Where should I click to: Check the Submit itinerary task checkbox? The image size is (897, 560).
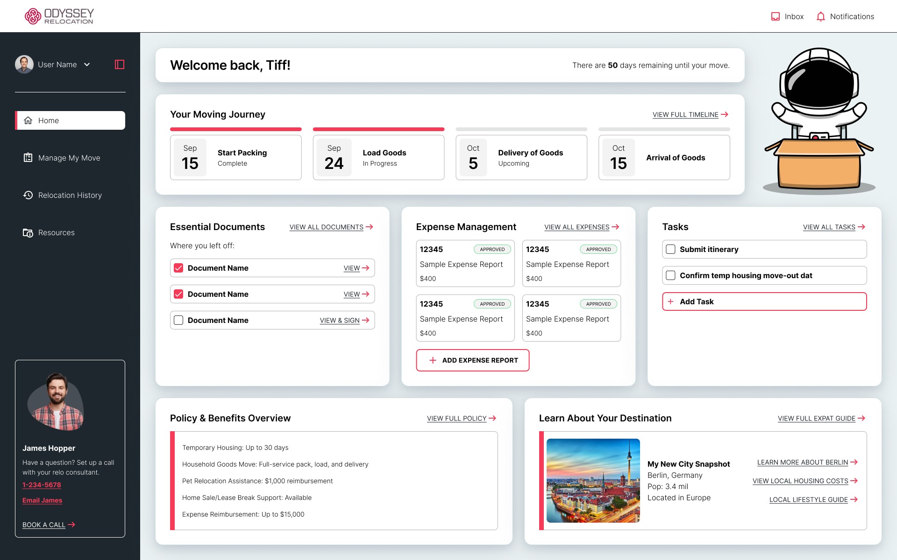(670, 249)
